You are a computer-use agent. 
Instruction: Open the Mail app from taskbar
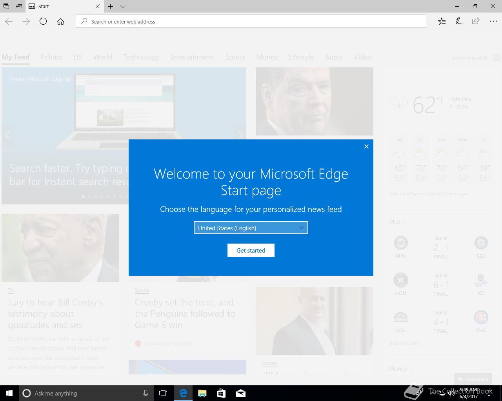tap(241, 393)
